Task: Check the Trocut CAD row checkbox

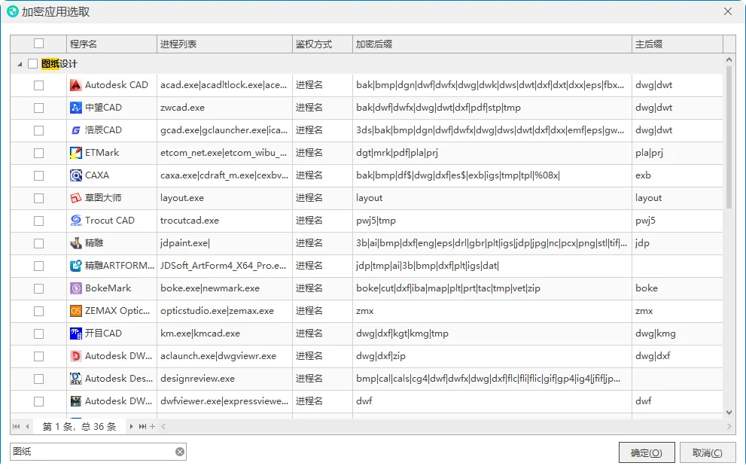Action: click(x=39, y=221)
